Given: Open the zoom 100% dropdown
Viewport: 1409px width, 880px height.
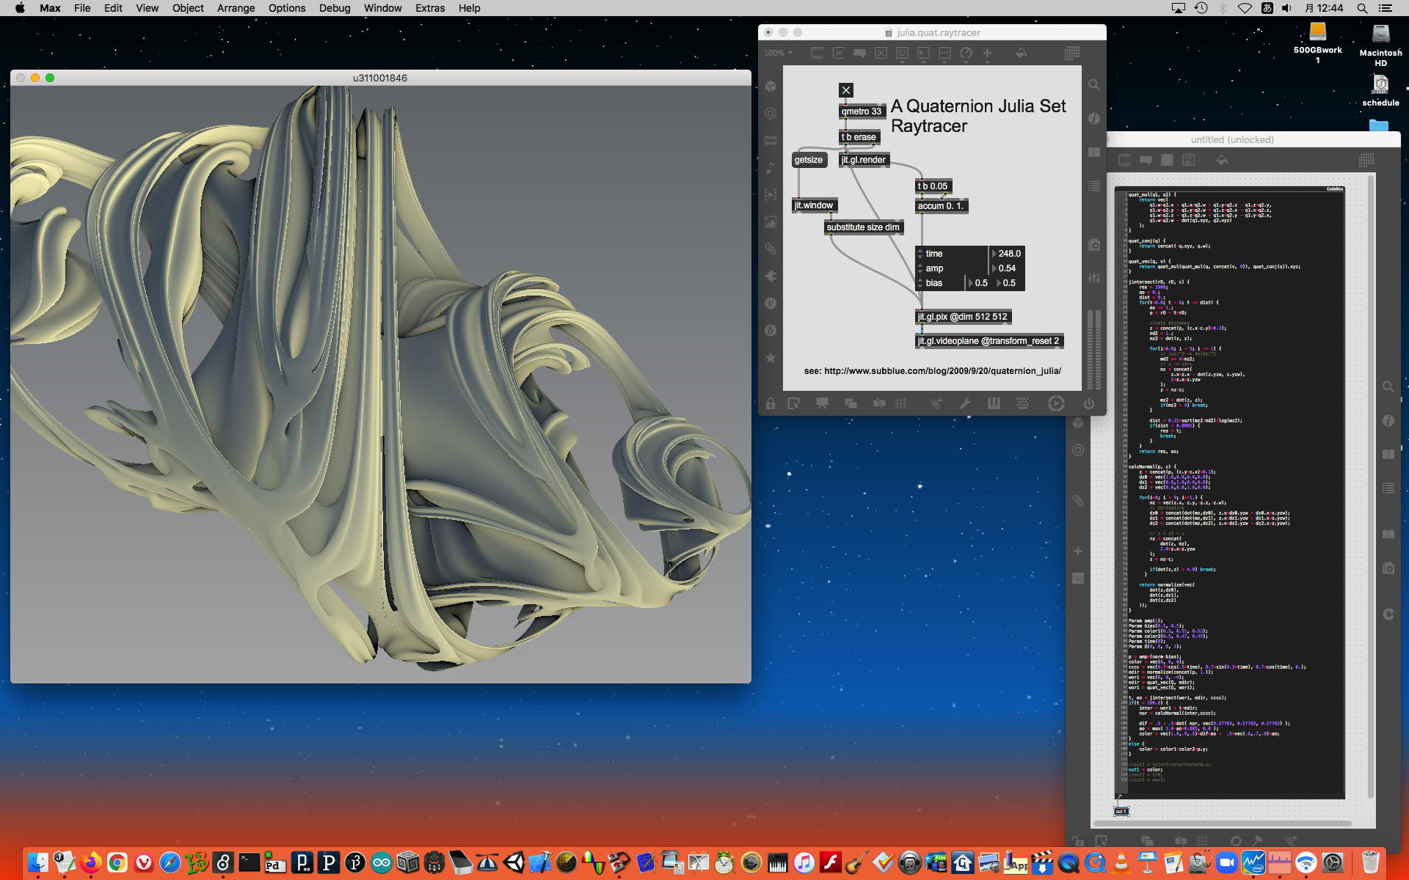Looking at the screenshot, I should tap(778, 53).
